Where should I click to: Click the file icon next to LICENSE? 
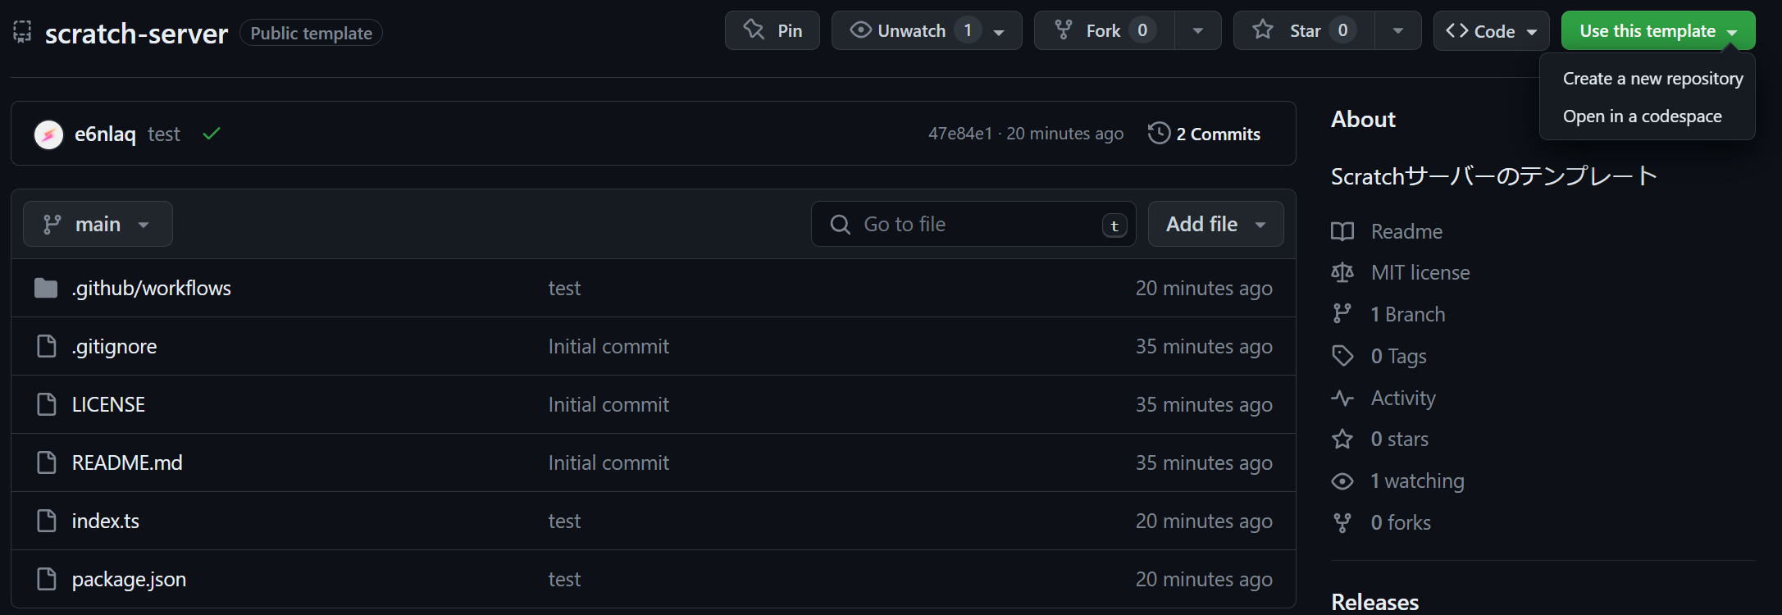pyautogui.click(x=47, y=404)
